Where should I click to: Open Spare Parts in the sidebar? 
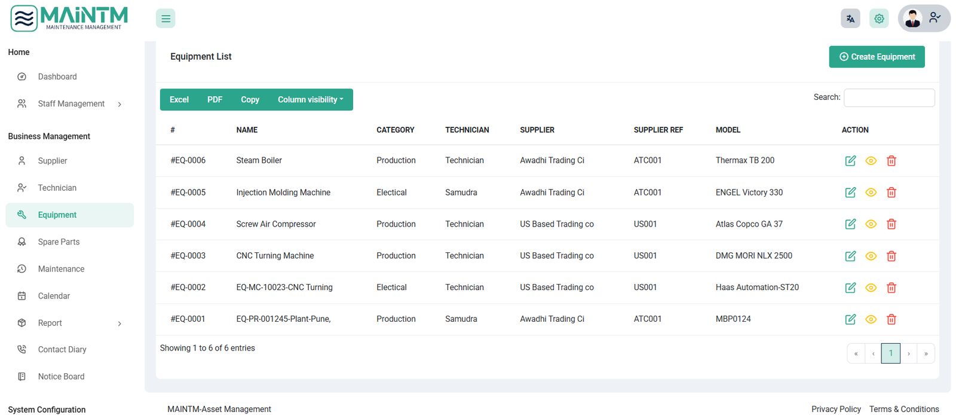pos(59,242)
